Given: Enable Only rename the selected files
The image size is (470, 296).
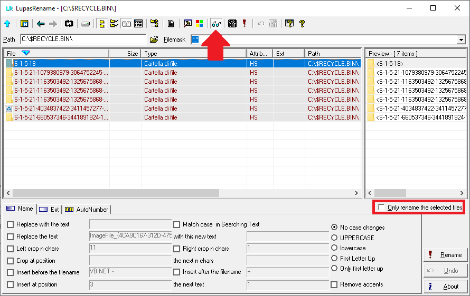Looking at the screenshot, I should [381, 208].
